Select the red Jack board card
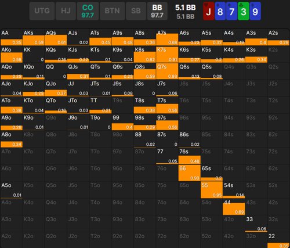 [x=209, y=11]
